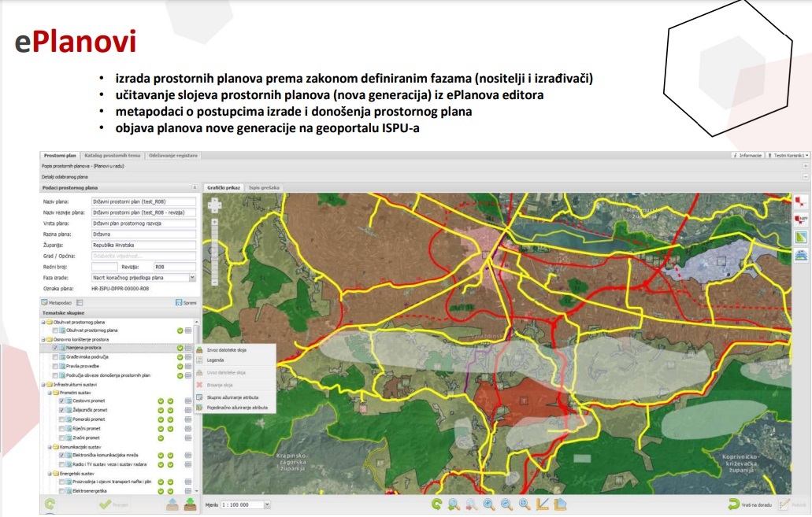Open the layer options icon for Cestovni promet
Image resolution: width=812 pixels, height=517 pixels.
[188, 401]
